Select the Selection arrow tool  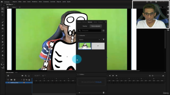pos(3,9)
